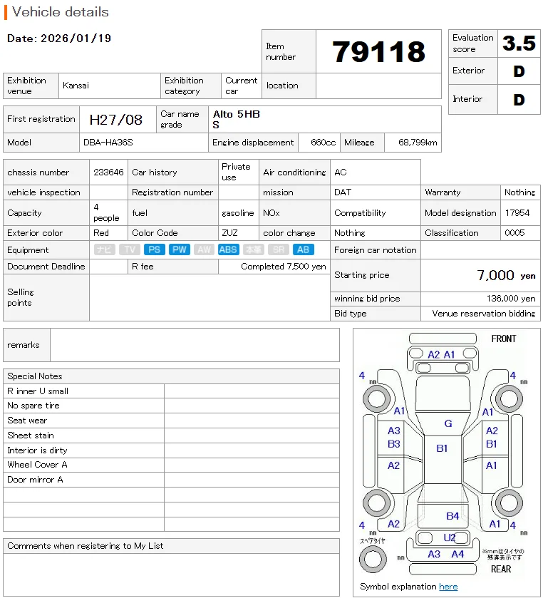Click the 'Door mirror A' note
This screenshot has height=598, width=543.
(35, 480)
